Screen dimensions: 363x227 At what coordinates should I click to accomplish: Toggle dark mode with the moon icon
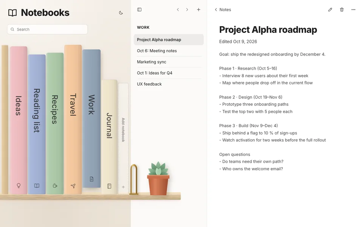[121, 13]
